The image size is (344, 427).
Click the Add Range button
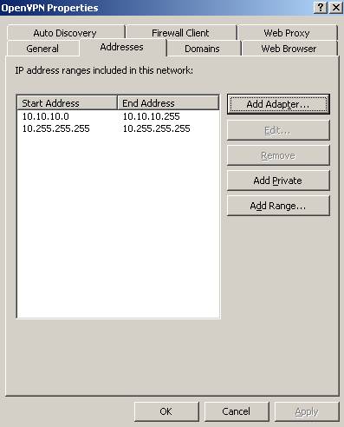[278, 206]
